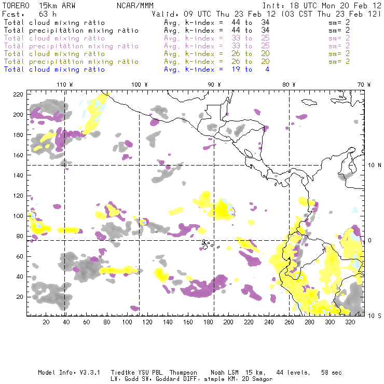Select the 'Valid: 09 UTC Thu 23 Feb 12' text
Image resolution: width=384 pixels, height=384 pixels.
[x=214, y=14]
